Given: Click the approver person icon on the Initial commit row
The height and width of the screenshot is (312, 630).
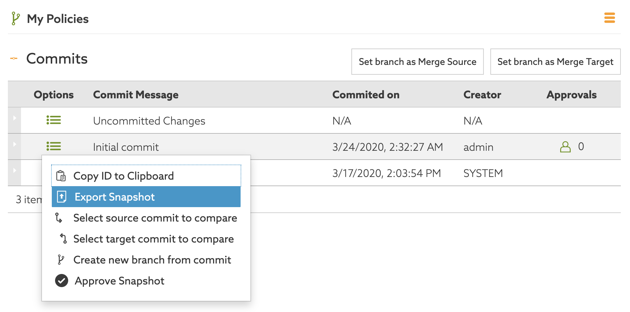Looking at the screenshot, I should [x=565, y=146].
